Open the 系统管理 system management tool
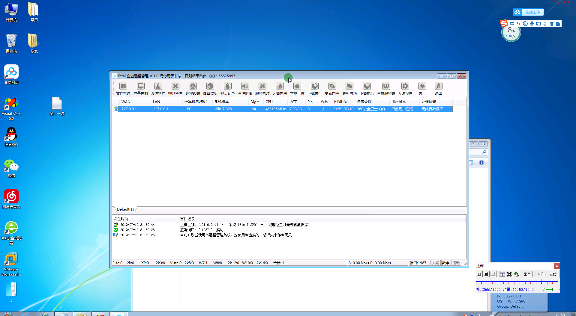 coord(158,89)
